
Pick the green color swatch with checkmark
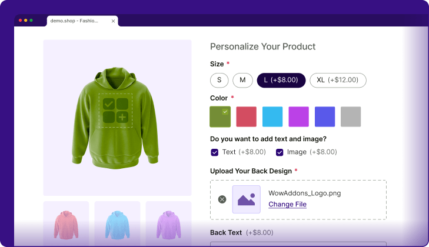coord(220,117)
